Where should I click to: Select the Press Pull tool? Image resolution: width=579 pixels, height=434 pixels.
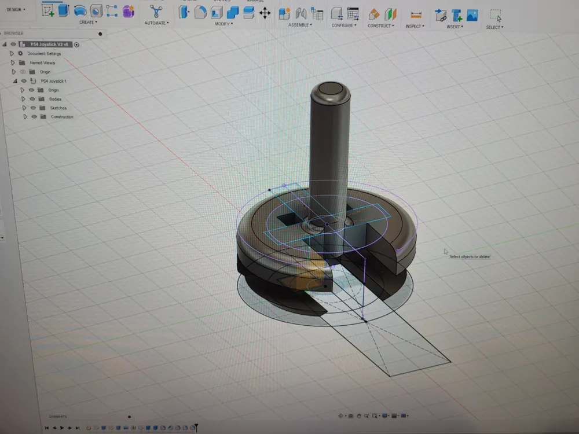tap(184, 12)
